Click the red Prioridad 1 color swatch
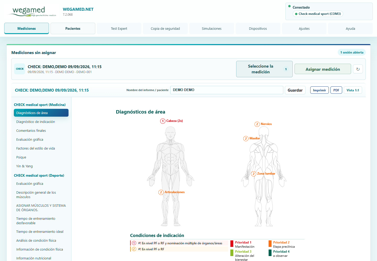This screenshot has width=377, height=261. click(232, 244)
